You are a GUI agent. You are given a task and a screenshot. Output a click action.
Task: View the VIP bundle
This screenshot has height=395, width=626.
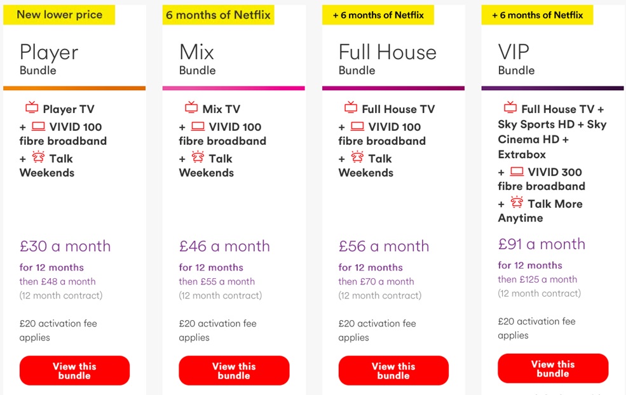(553, 368)
